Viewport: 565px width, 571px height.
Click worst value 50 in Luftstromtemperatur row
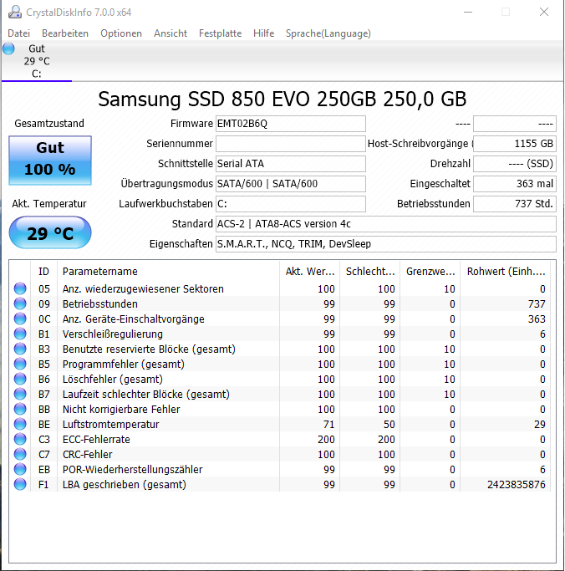click(x=389, y=425)
